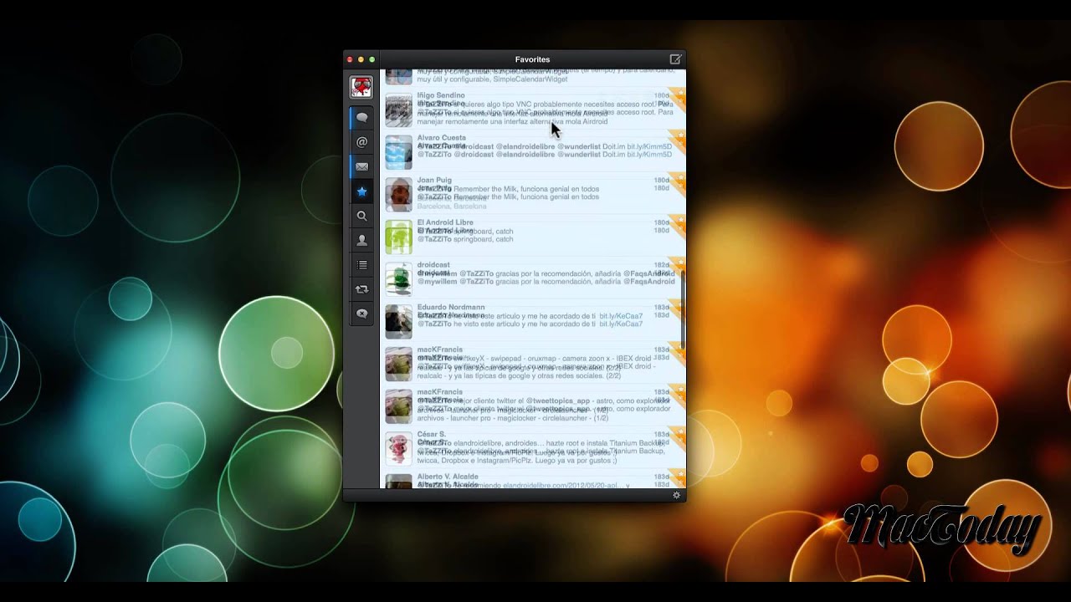Select the Alvaro Cuesta name
The image size is (1071, 602).
pyautogui.click(x=442, y=137)
